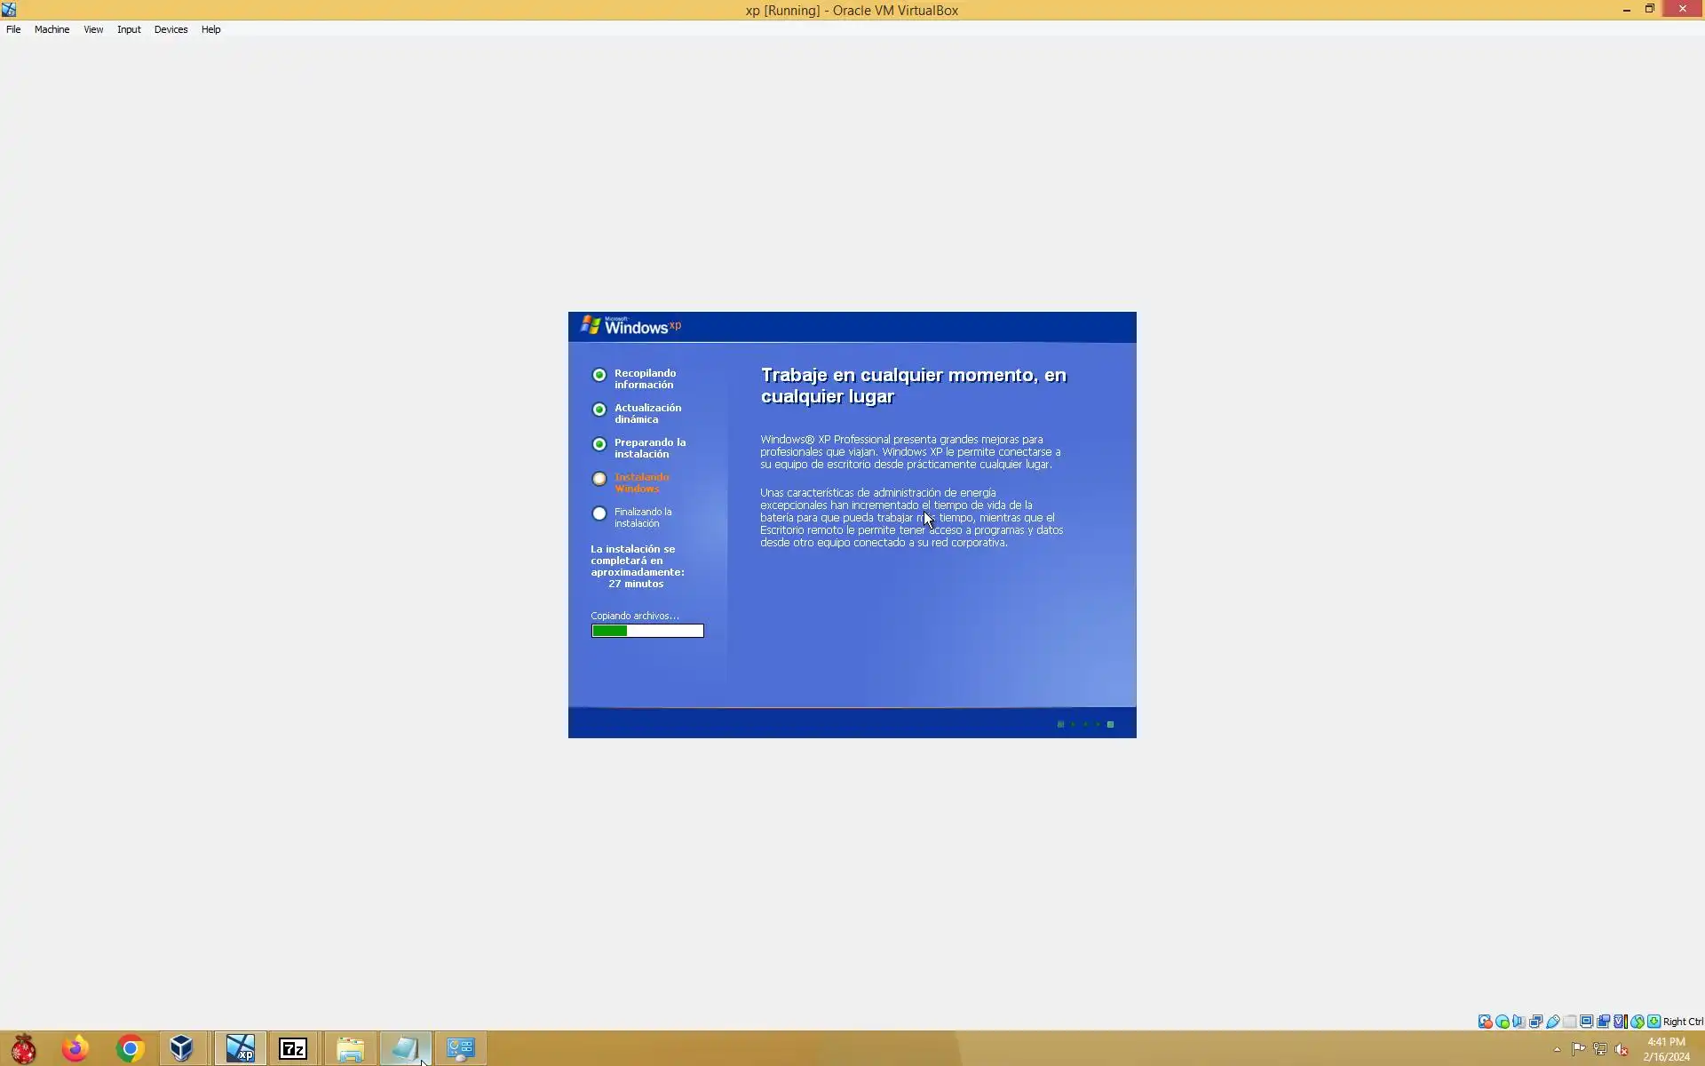Viewport: 1705px width, 1066px height.
Task: Click the Instalando Windows step bullet
Action: point(599,479)
